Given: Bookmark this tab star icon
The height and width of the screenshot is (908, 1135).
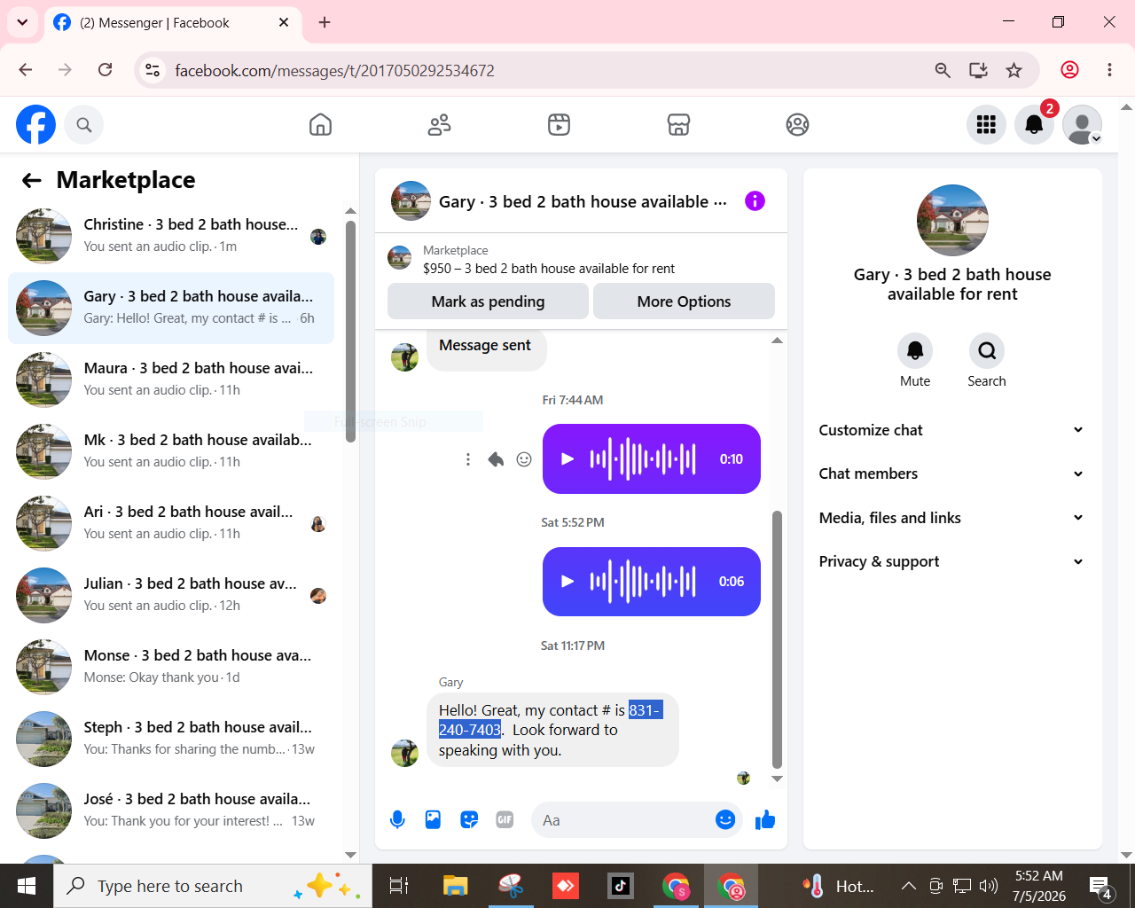Looking at the screenshot, I should click(1014, 70).
